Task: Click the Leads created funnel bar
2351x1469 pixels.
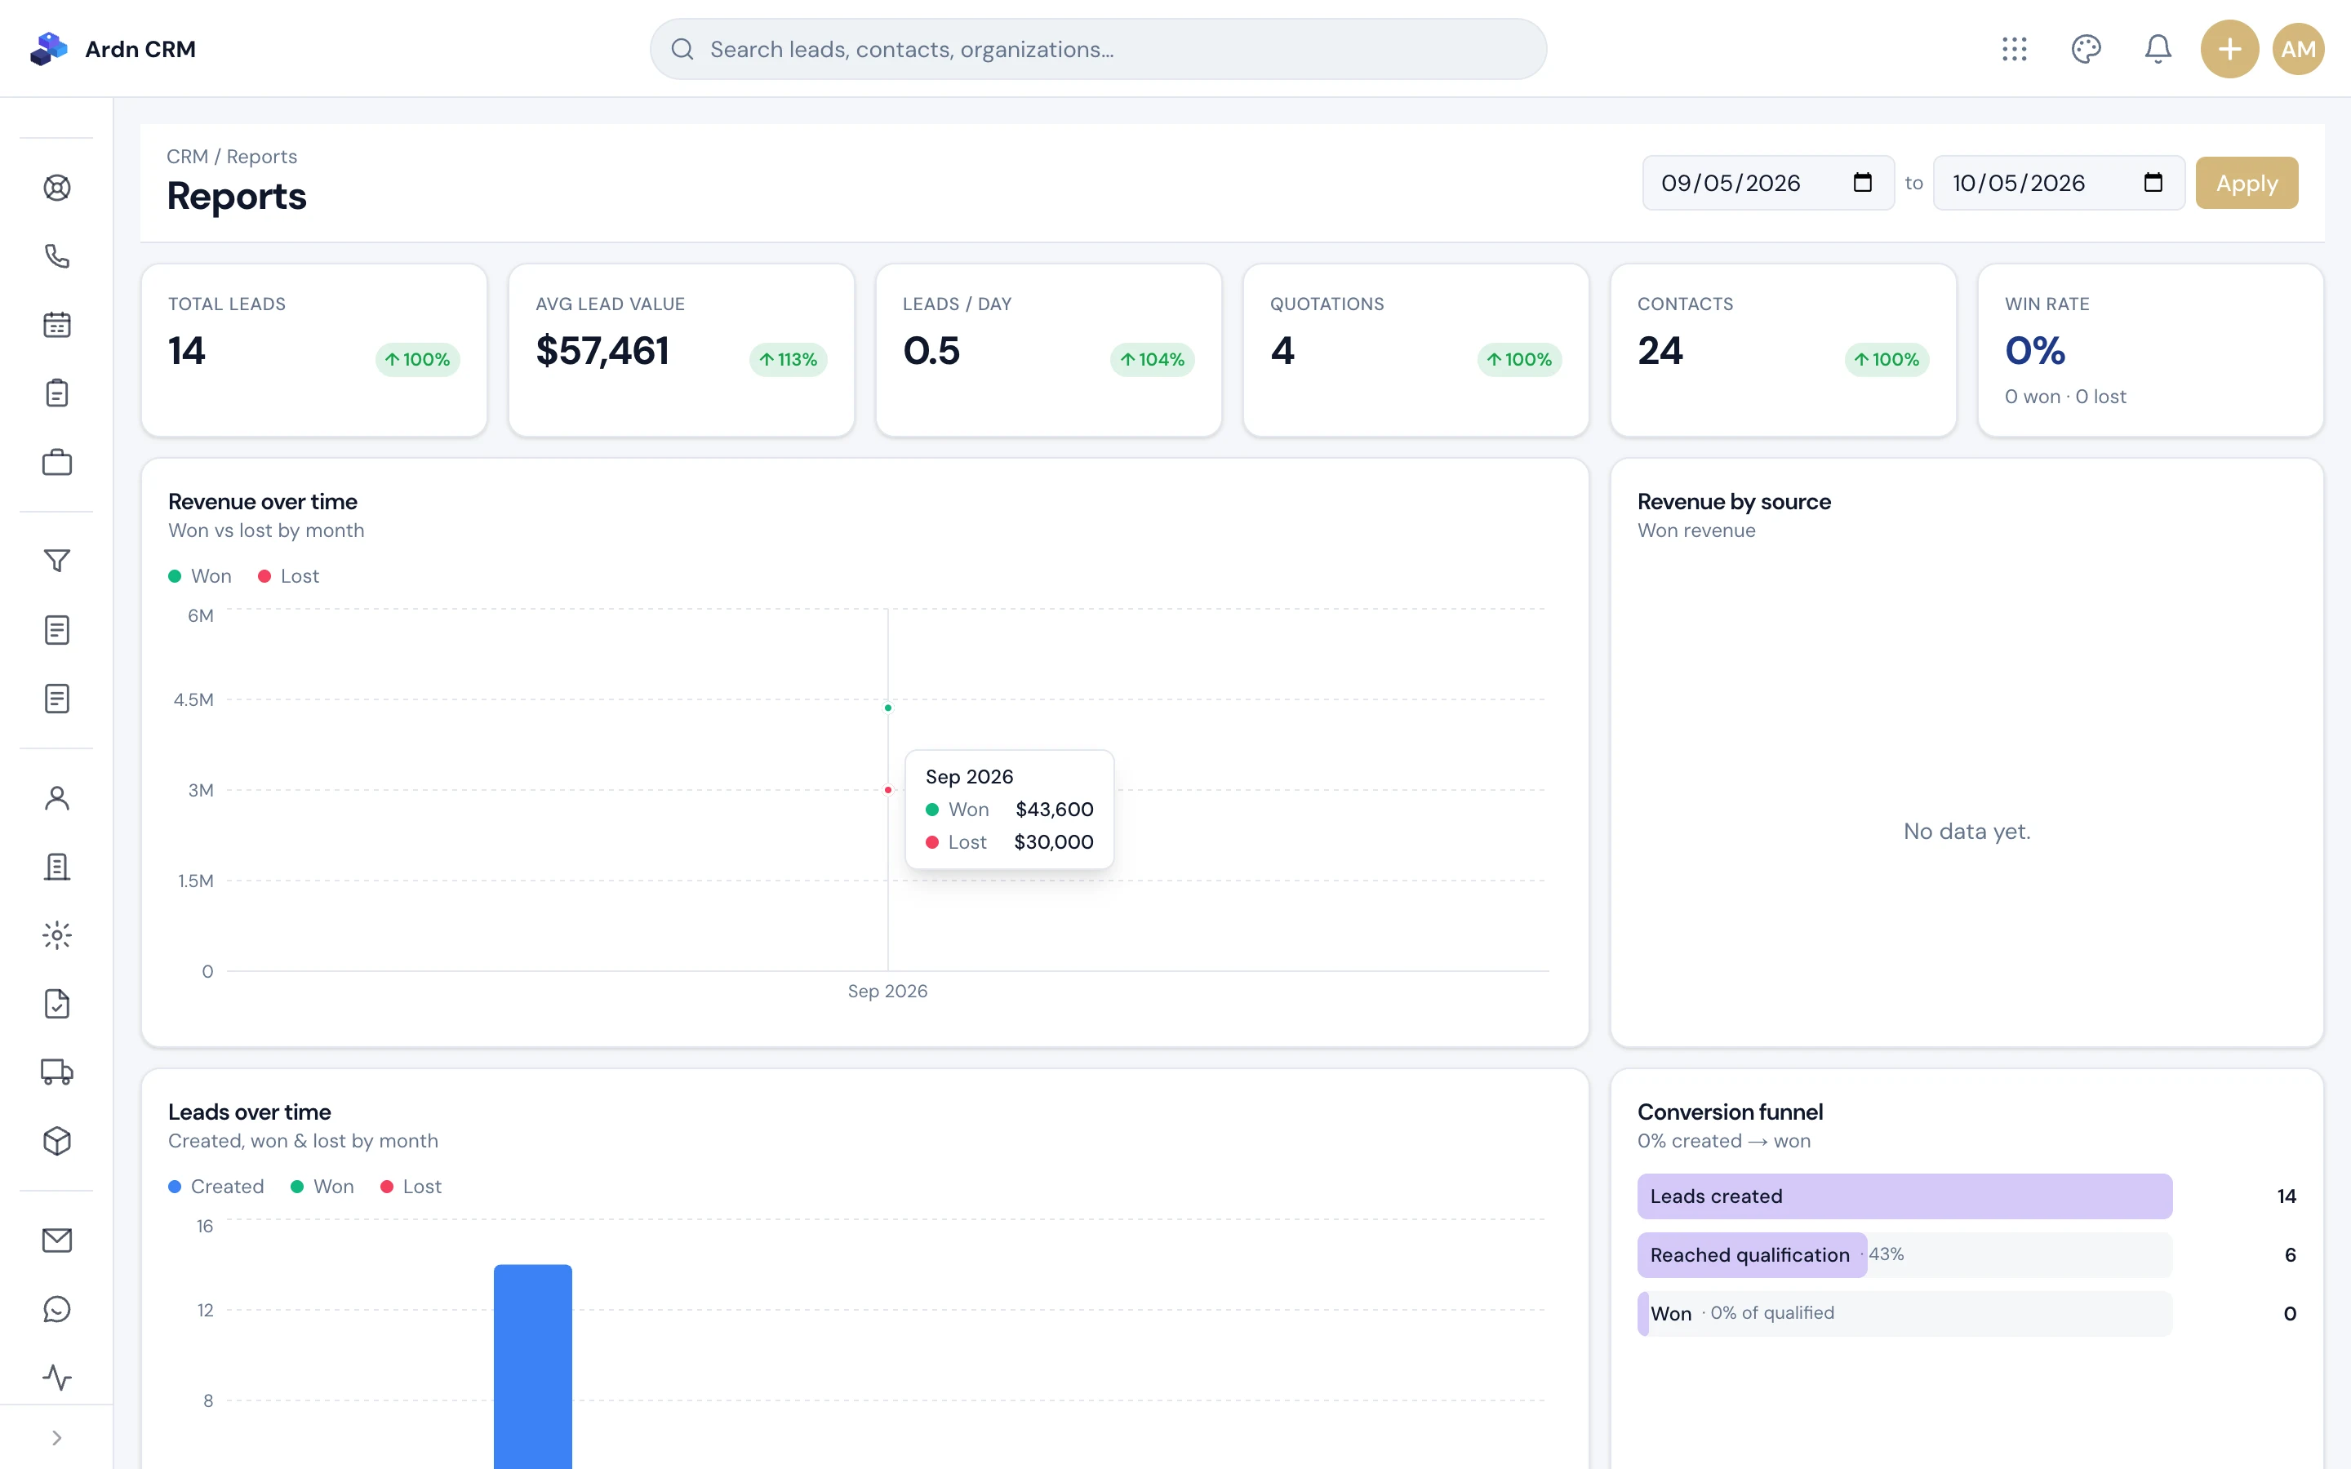Action: pyautogui.click(x=1904, y=1196)
